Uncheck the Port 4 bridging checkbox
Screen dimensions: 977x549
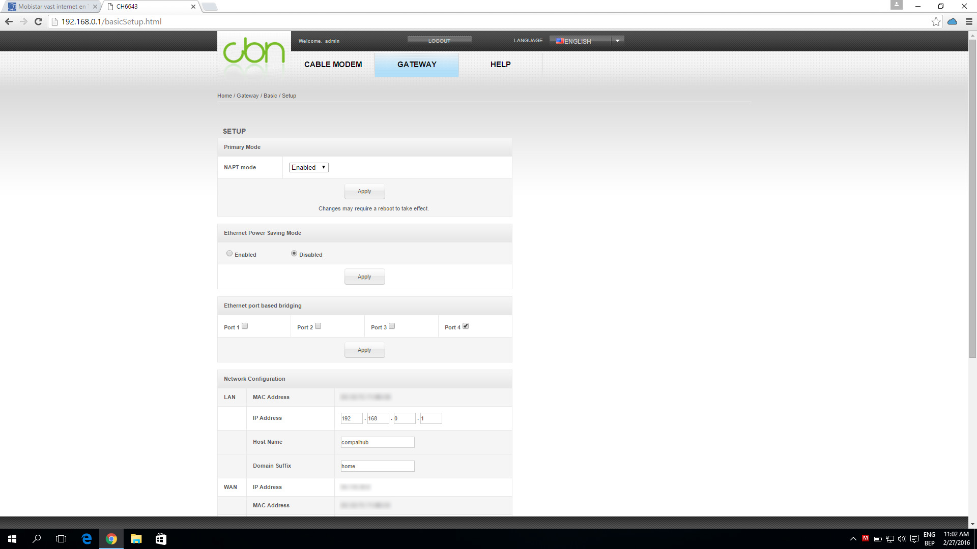[x=466, y=326]
